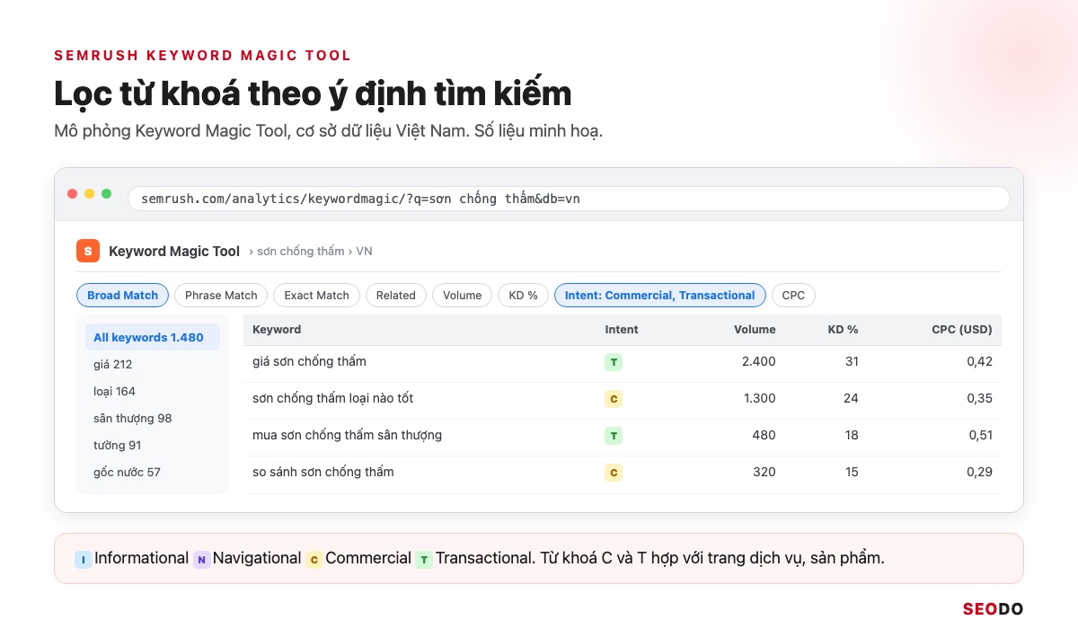Select the tường 91 keyword group
1078x638 pixels.
(153, 446)
